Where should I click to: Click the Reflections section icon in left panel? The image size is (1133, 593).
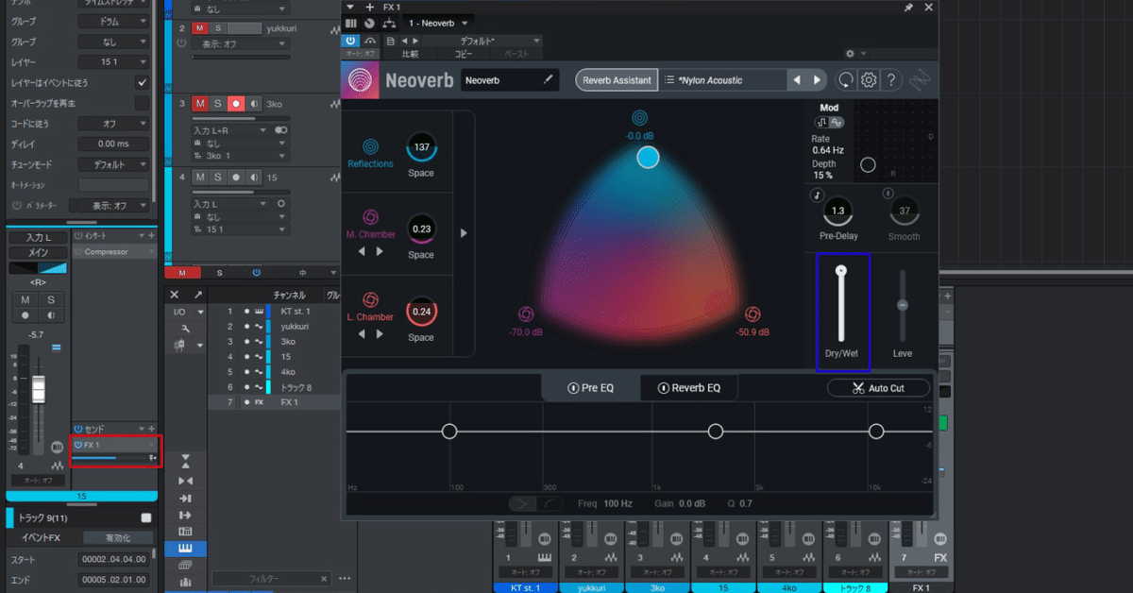pyautogui.click(x=370, y=146)
